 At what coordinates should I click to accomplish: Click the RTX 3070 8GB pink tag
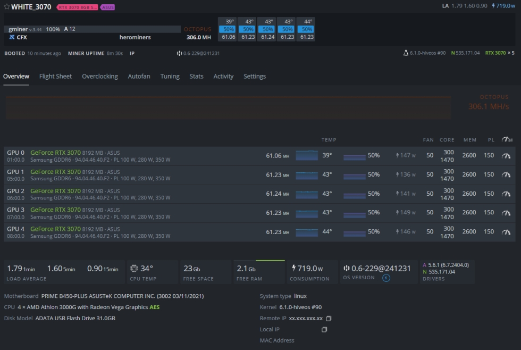coord(78,7)
